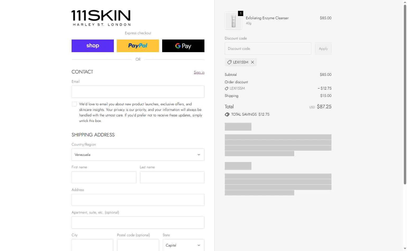Open the 111SKIN logo link
Screen dimensions: 407x251
point(101,18)
